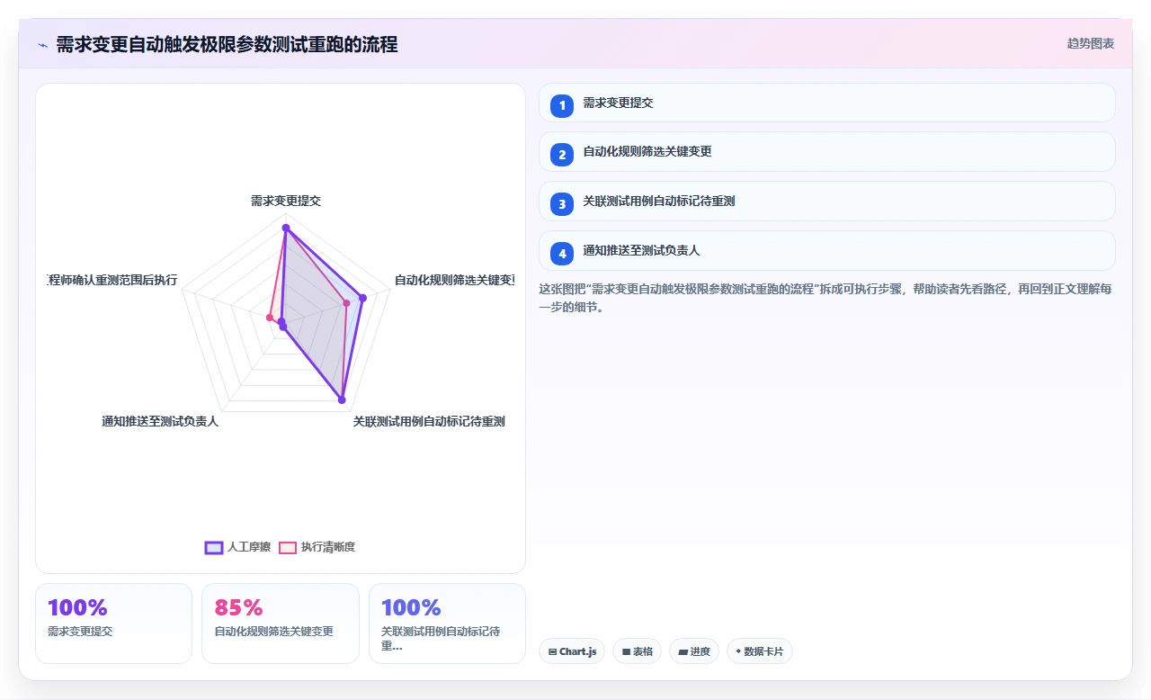1151x700 pixels.
Task: Click step text "自动化规则筛选关键变更" in the step list
Action: click(647, 152)
